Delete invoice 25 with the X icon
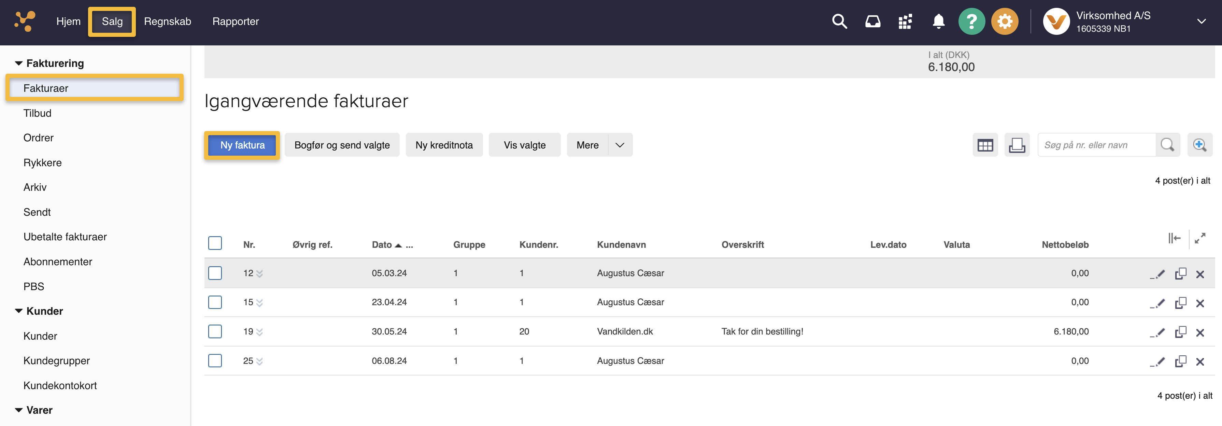 tap(1200, 362)
